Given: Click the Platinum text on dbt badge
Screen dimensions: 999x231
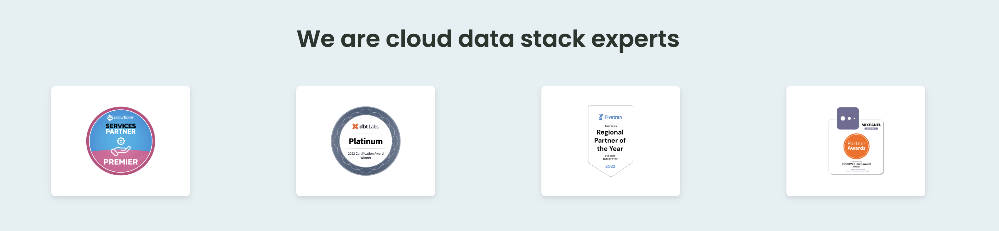Looking at the screenshot, I should point(365,141).
